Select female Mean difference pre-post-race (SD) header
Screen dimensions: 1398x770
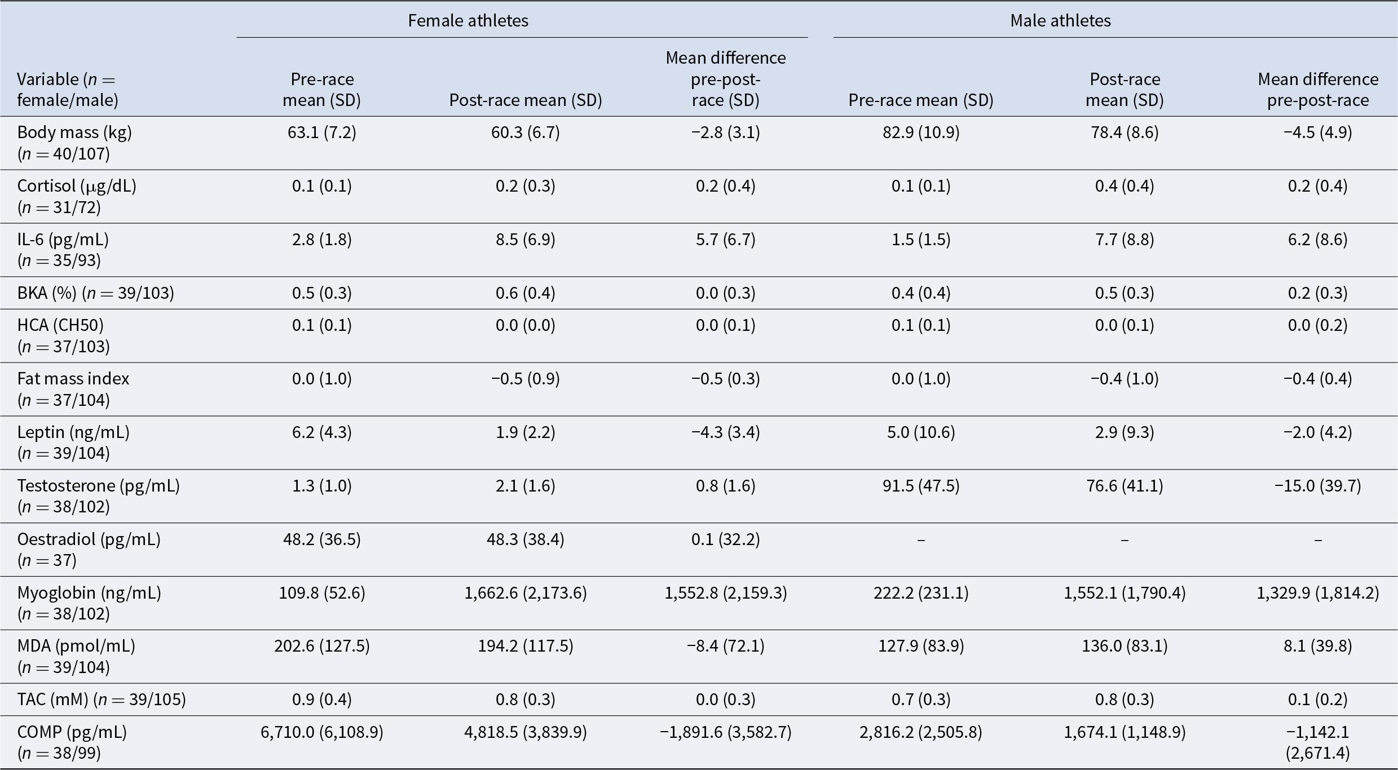[x=725, y=79]
